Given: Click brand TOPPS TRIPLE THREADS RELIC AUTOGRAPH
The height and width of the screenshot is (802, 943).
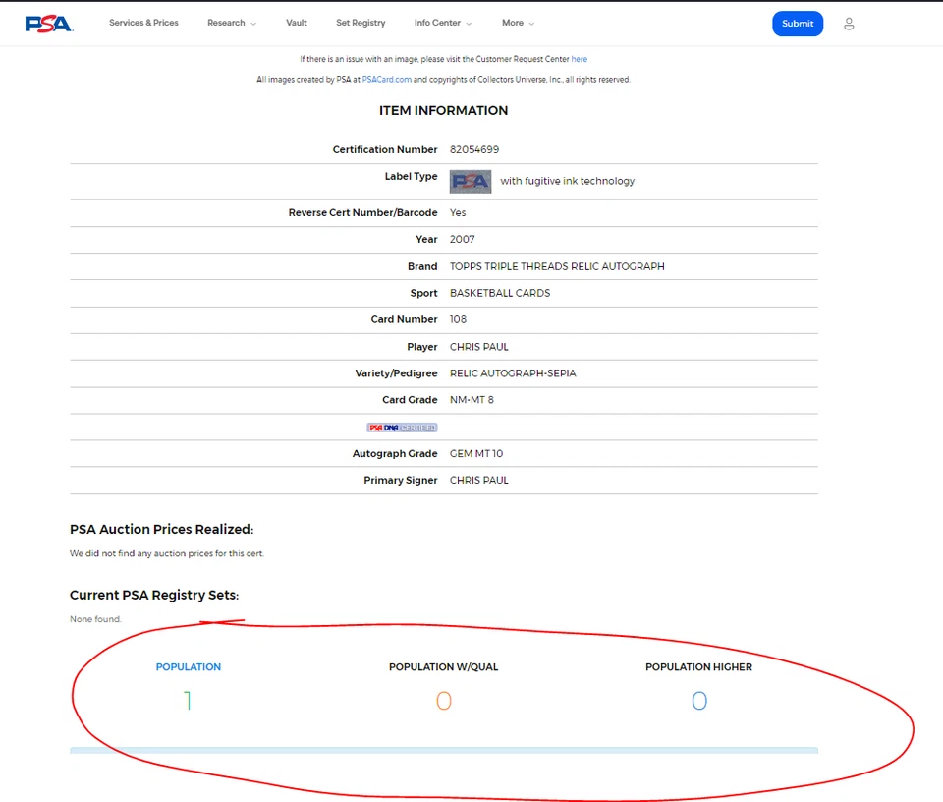Looking at the screenshot, I should click(557, 266).
